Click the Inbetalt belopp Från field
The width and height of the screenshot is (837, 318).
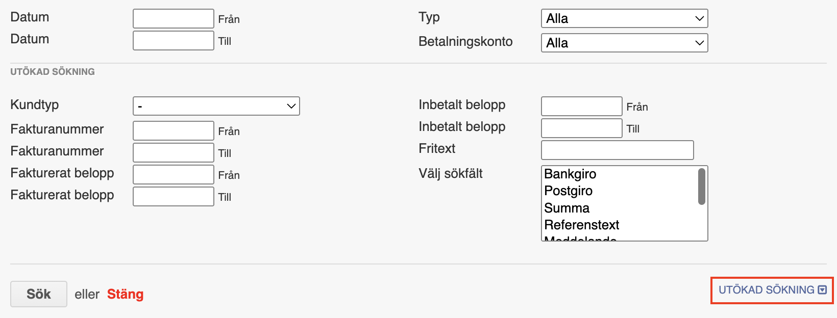click(581, 107)
